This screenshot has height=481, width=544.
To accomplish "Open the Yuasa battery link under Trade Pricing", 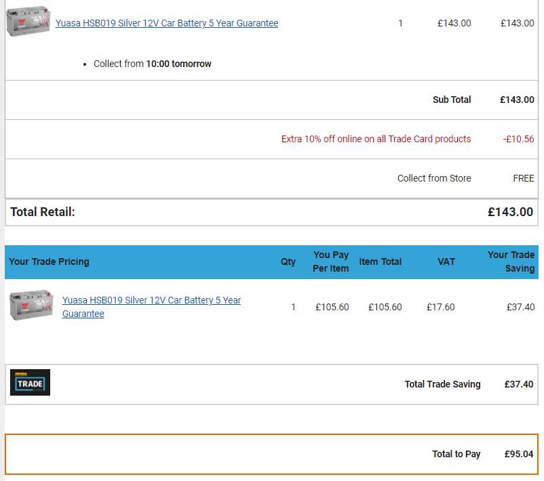I will click(152, 307).
